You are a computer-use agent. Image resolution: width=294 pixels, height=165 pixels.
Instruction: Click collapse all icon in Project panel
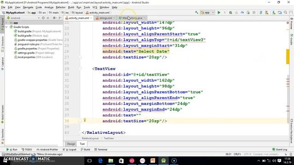pyautogui.click(x=48, y=18)
